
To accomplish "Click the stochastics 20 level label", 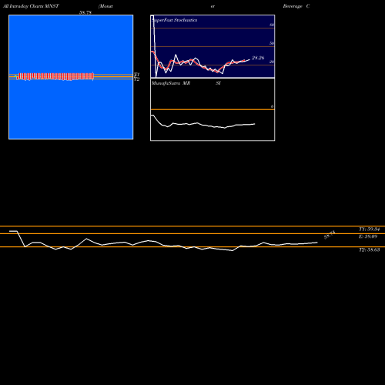I will click(x=272, y=62).
